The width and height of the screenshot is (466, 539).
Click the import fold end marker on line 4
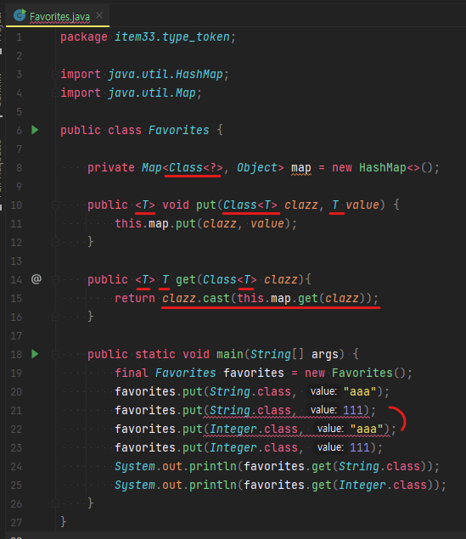point(55,93)
